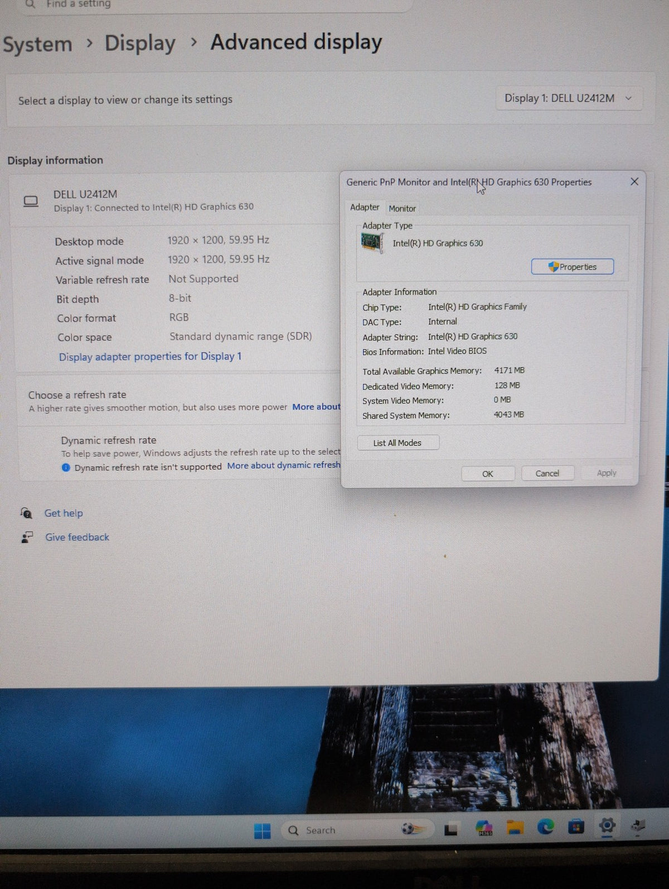Open Microsoft Store from taskbar

[x=576, y=826]
